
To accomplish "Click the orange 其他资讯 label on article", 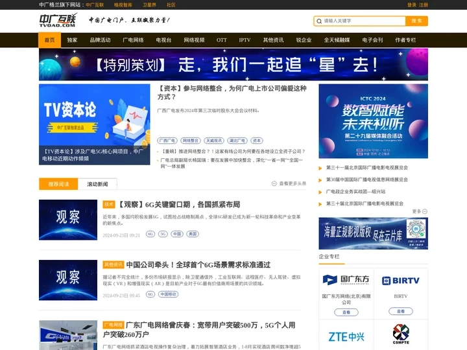I will (113, 264).
